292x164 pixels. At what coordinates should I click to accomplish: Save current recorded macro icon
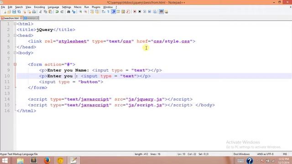(x=155, y=12)
